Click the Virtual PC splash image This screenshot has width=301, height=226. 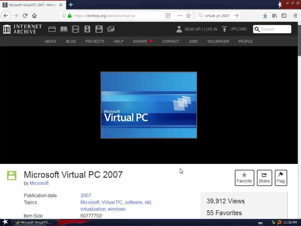click(x=149, y=105)
